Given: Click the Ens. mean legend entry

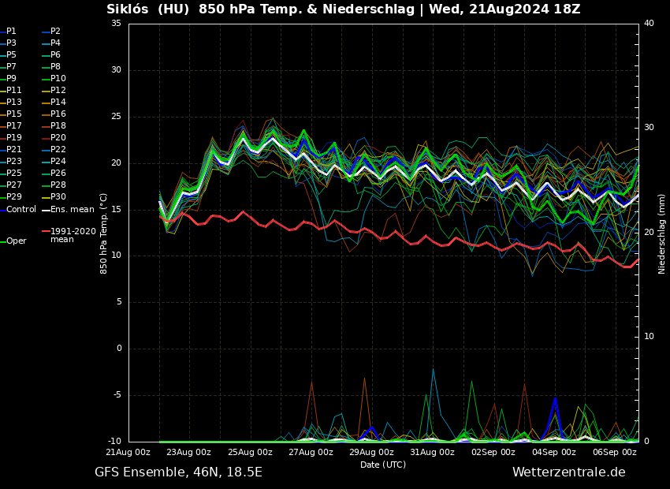Looking at the screenshot, I should [71, 210].
